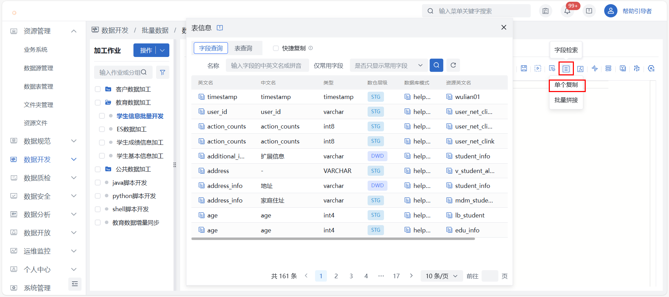The height and width of the screenshot is (297, 669).
Task: Enable the 快捷复制 checkbox
Action: point(276,48)
